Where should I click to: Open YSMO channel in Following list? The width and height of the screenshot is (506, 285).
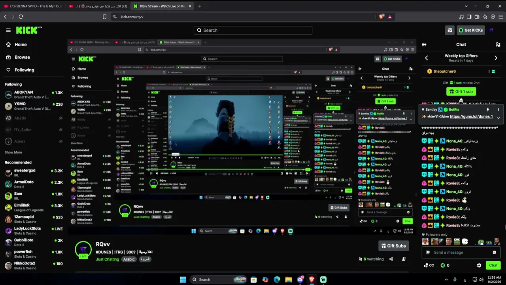(34, 106)
